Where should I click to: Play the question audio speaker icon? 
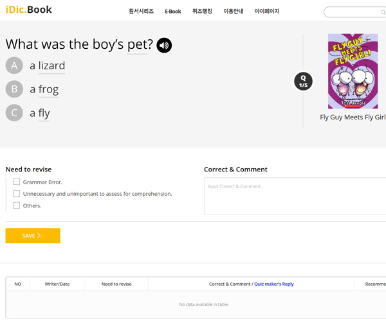point(164,45)
